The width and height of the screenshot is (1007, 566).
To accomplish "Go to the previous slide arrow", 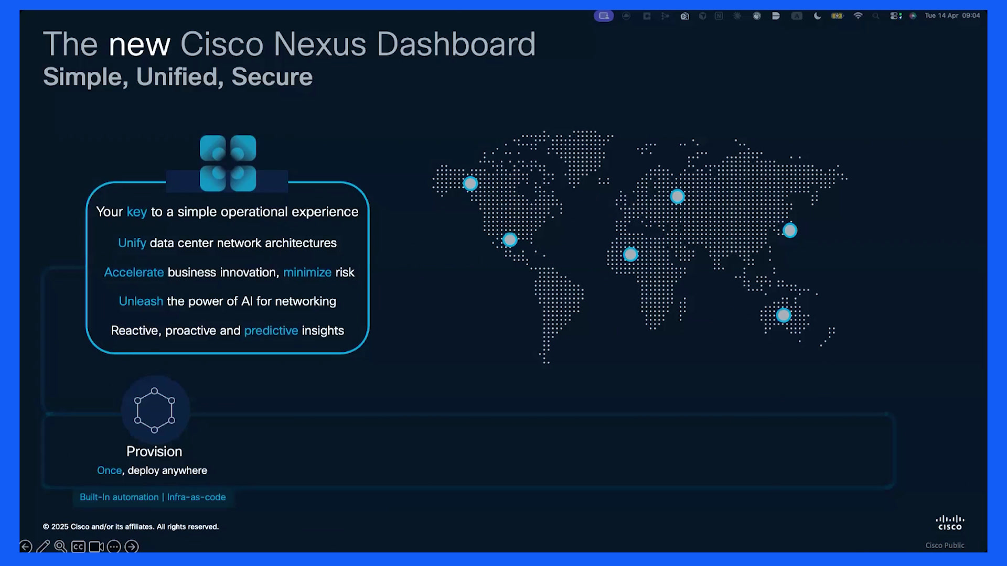I will click(26, 547).
